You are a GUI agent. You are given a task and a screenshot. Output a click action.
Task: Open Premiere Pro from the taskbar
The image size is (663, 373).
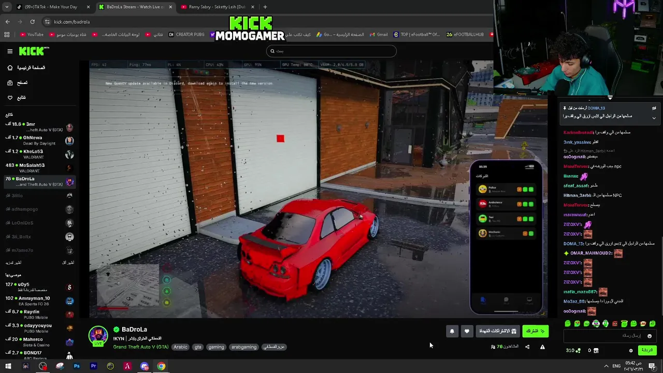pyautogui.click(x=93, y=366)
